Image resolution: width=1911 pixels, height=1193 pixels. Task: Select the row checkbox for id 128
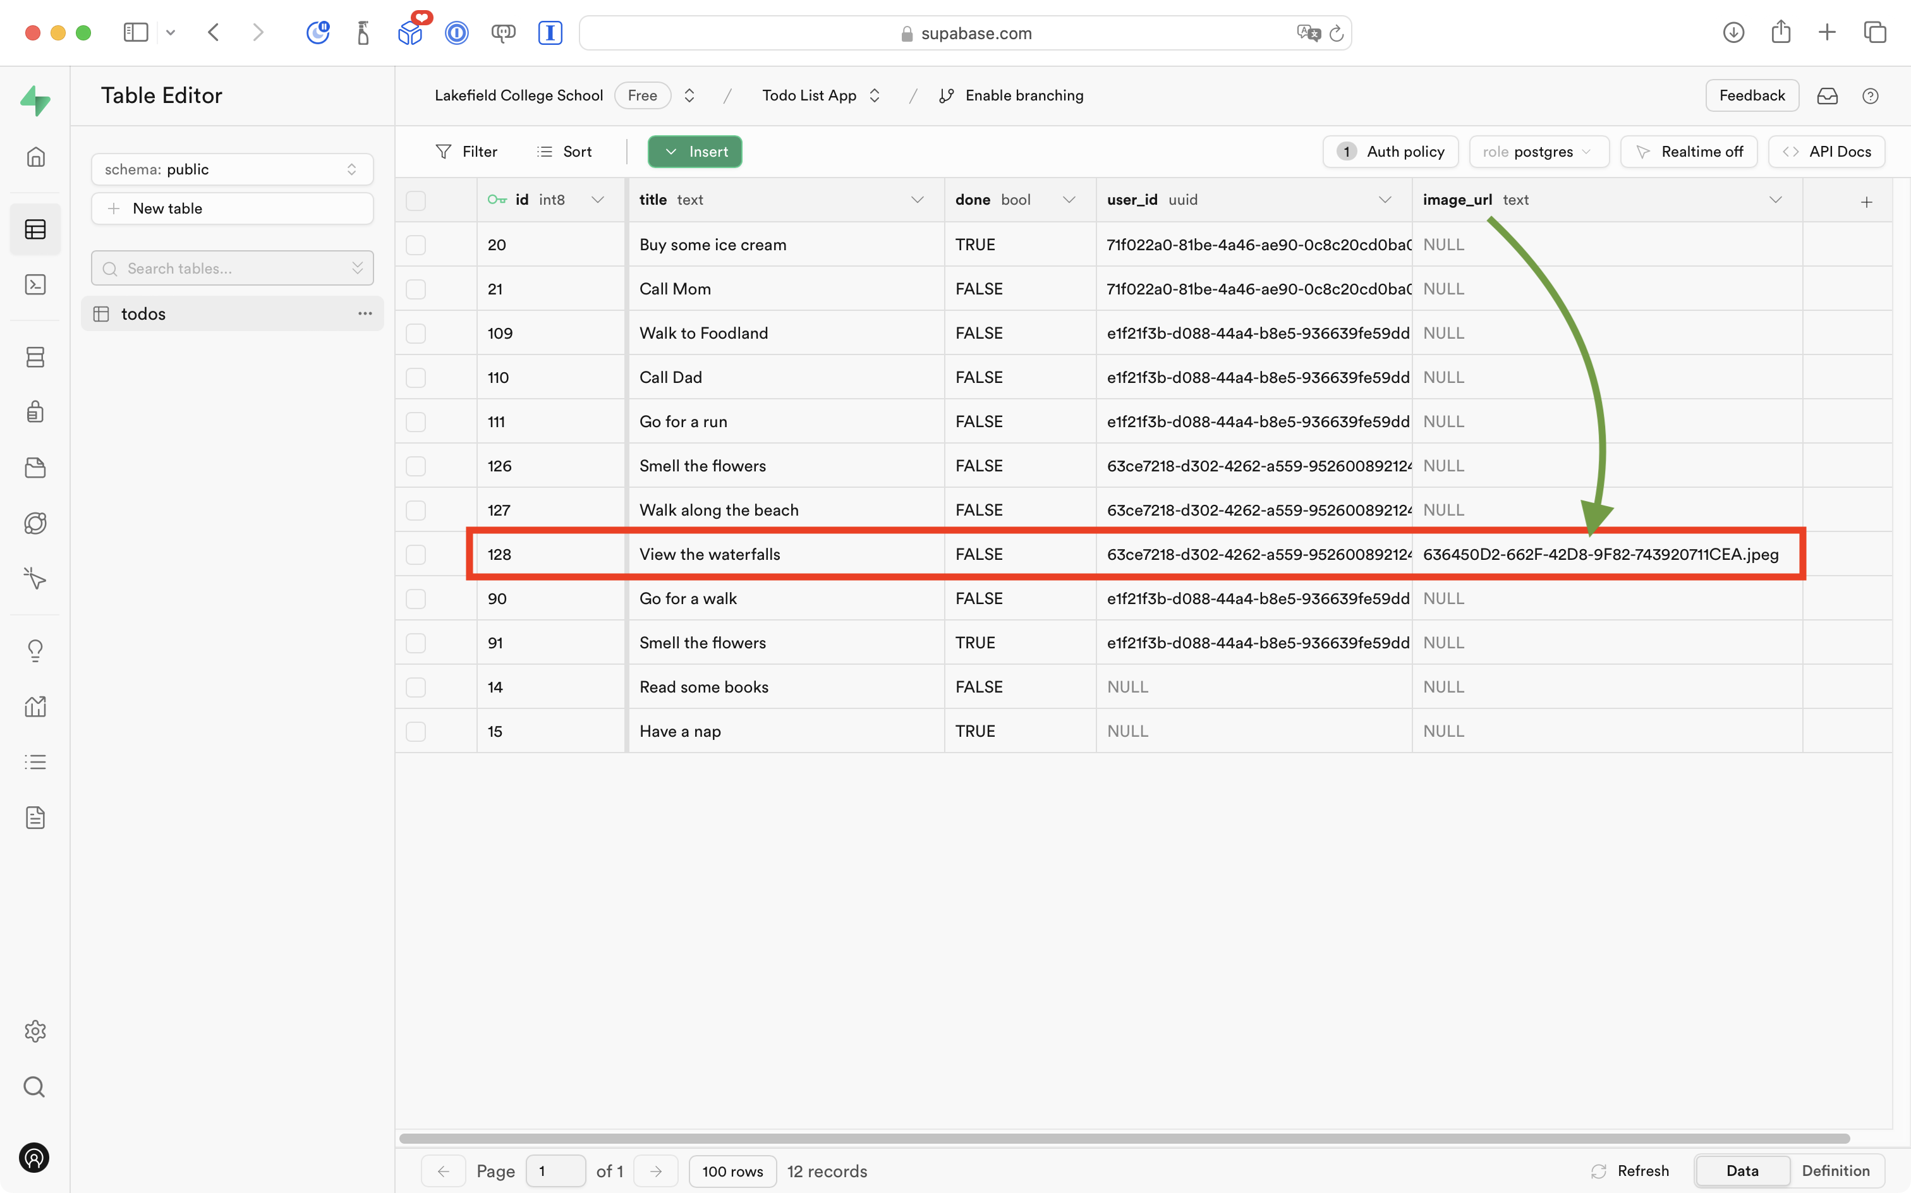(416, 555)
